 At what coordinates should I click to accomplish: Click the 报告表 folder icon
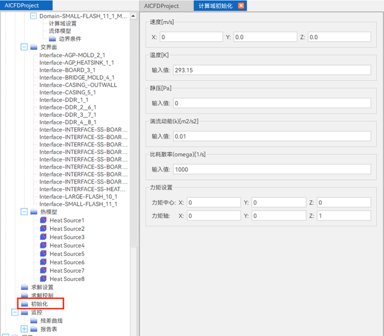[34, 329]
